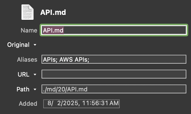Click the Added label
This screenshot has height=114, width=191.
(28, 104)
